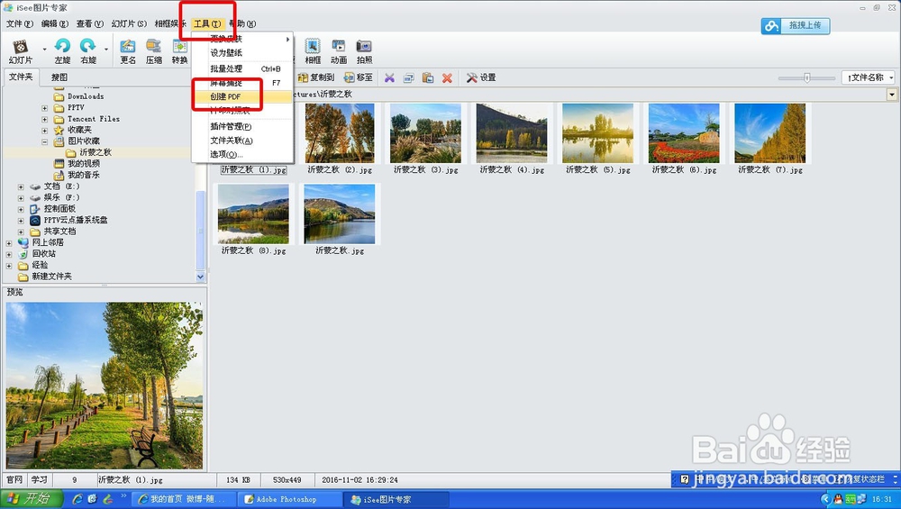
Task: Select the 沂蒙之秋 folder in tree
Action: tap(89, 152)
